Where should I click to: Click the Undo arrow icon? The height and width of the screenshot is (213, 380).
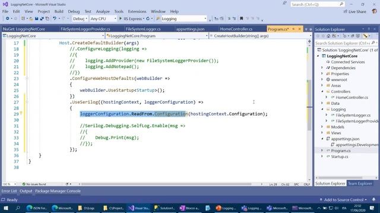(x=55, y=18)
